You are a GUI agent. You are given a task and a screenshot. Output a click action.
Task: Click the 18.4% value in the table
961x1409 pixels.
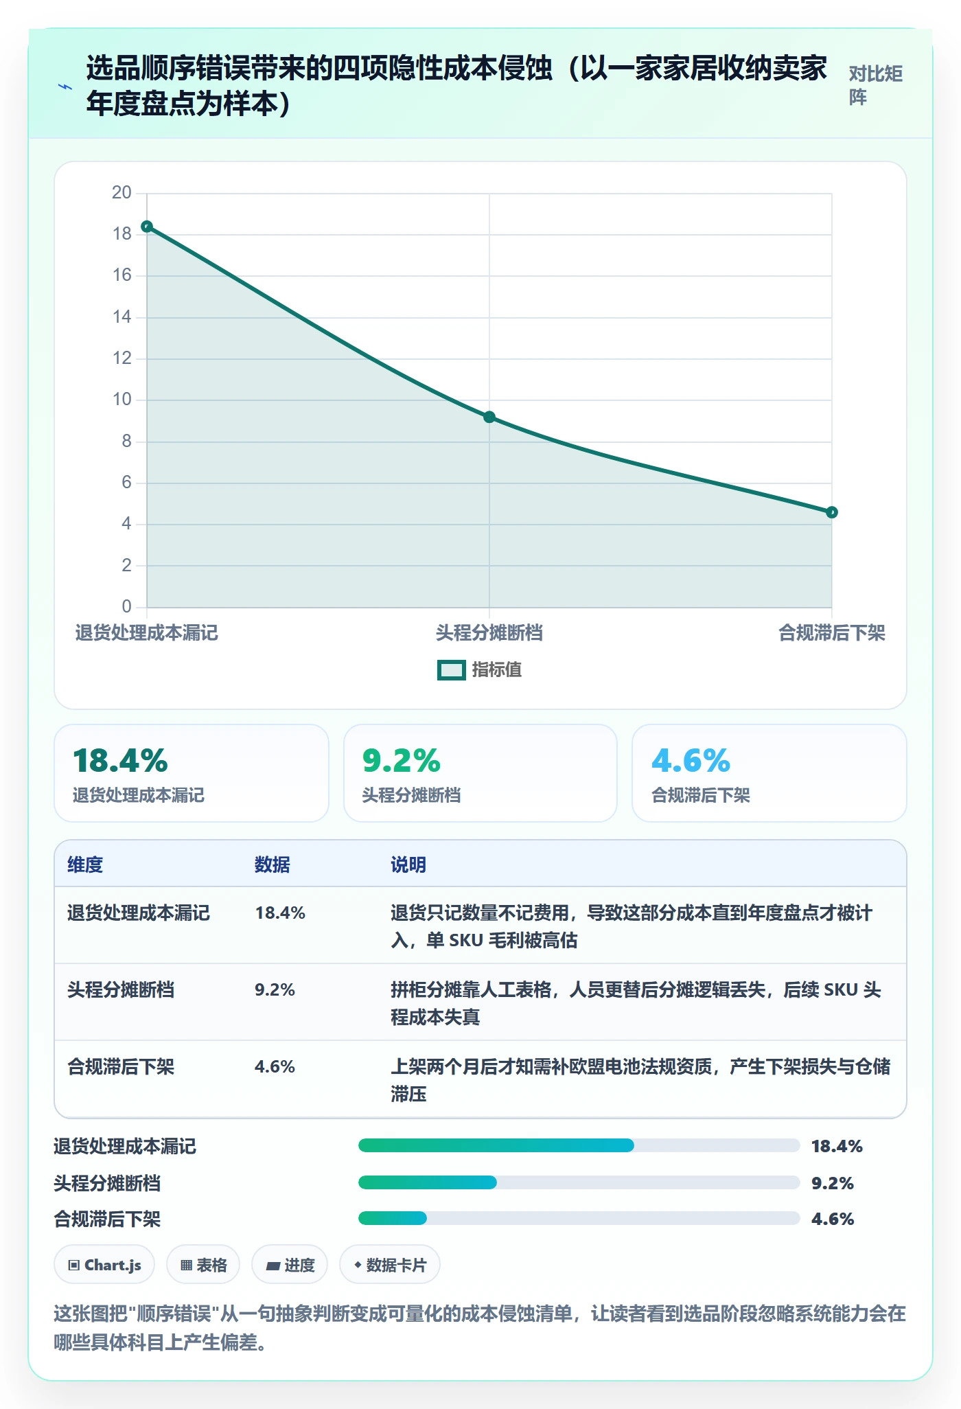(x=280, y=913)
